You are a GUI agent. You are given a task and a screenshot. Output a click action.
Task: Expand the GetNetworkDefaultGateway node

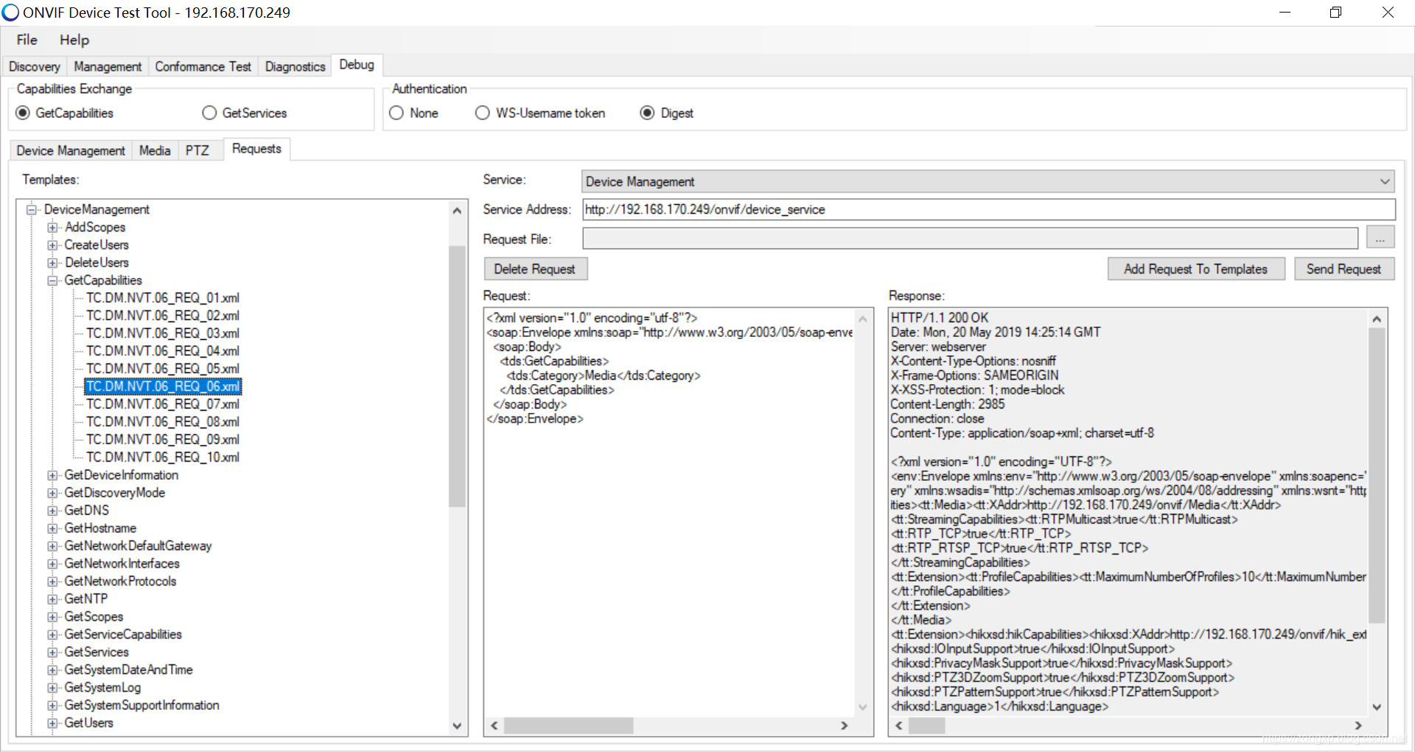tap(52, 546)
